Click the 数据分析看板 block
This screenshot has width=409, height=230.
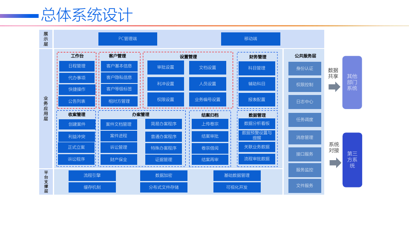coord(256,124)
